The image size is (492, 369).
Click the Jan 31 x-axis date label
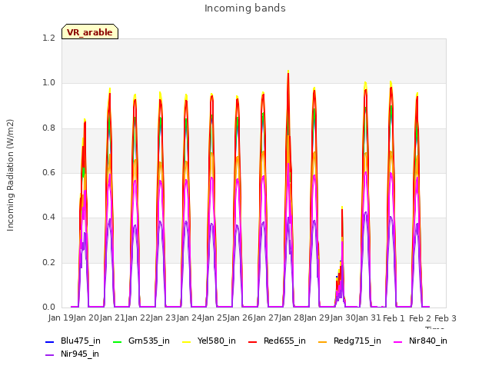tap(369, 317)
